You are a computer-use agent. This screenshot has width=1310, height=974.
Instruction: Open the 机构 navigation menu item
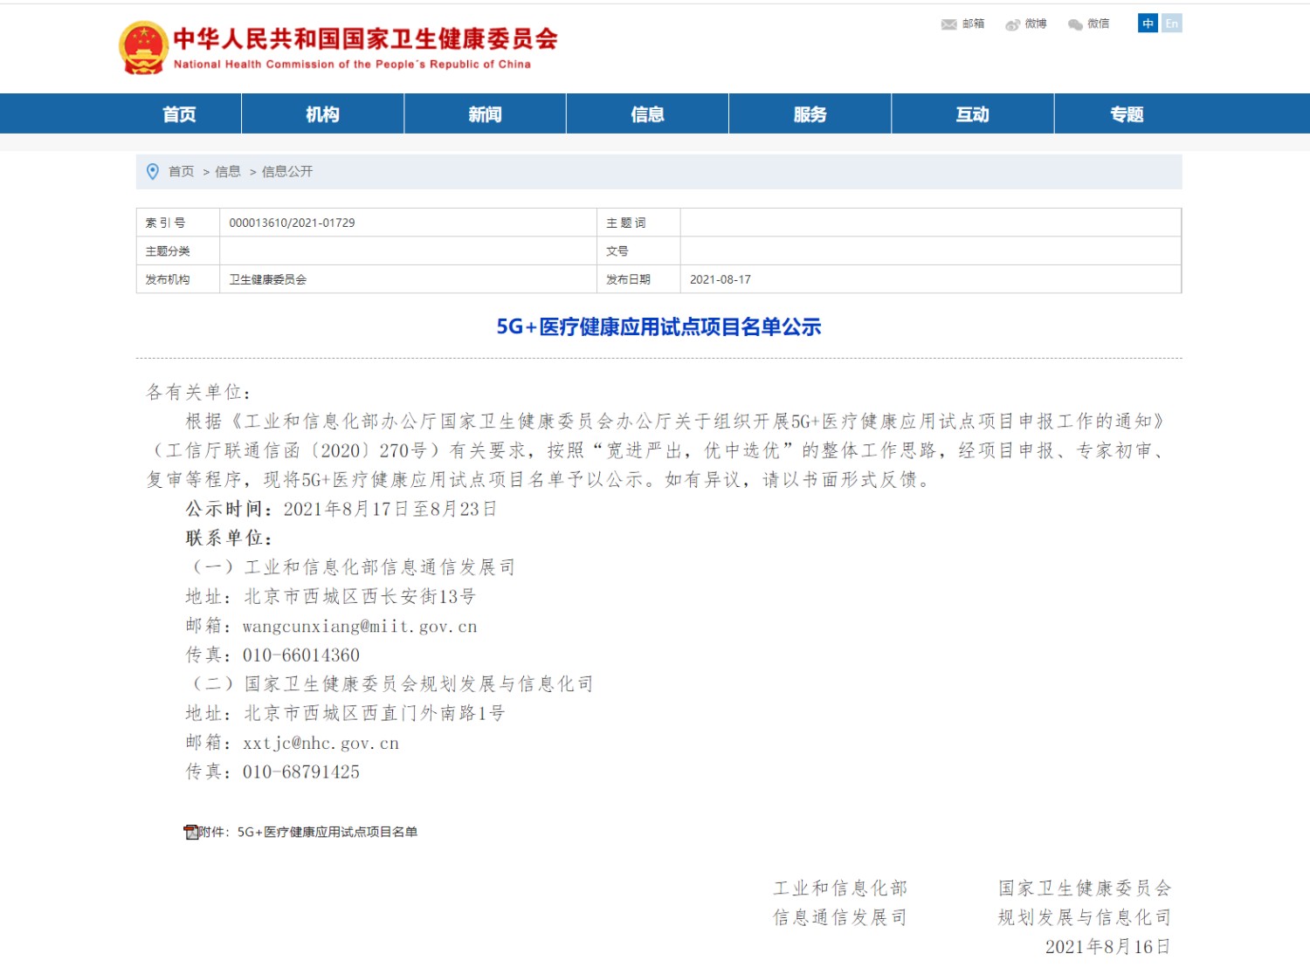(x=322, y=114)
